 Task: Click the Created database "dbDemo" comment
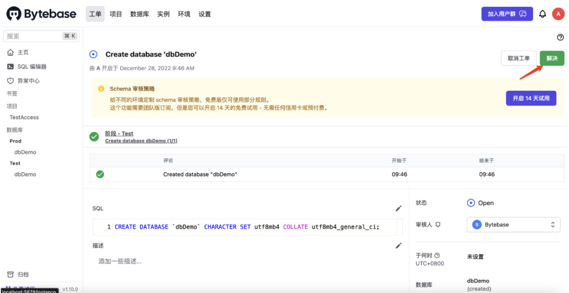[x=200, y=174]
